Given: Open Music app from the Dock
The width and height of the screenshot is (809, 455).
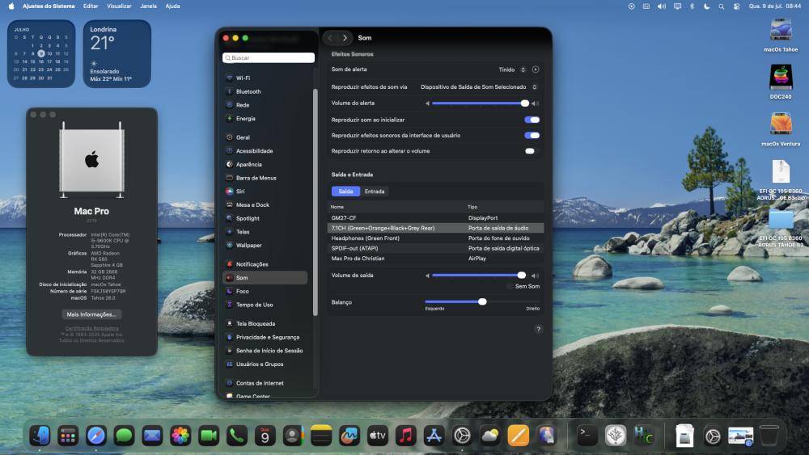Looking at the screenshot, I should pyautogui.click(x=405, y=436).
